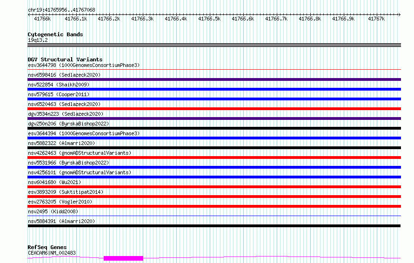Click nsv579615 (Cooper2011) variant label
This screenshot has width=414, height=263.
click(59, 94)
